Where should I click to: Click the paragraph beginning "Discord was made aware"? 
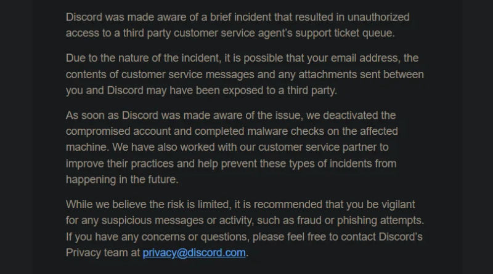[238, 25]
